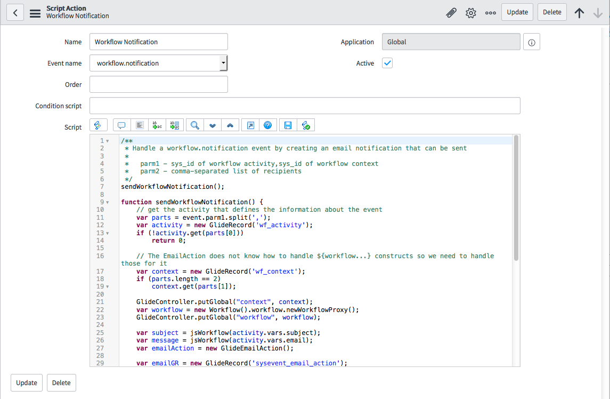610x399 pixels.
Task: Click 'sysevent_email_action' string on line 29
Action: coord(296,363)
